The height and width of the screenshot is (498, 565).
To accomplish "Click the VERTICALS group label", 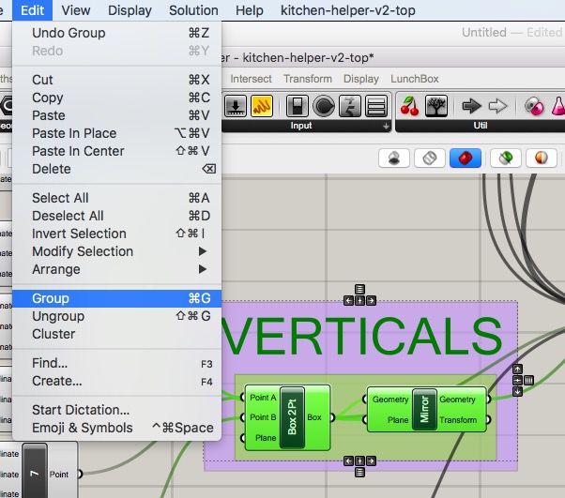I will (362, 337).
